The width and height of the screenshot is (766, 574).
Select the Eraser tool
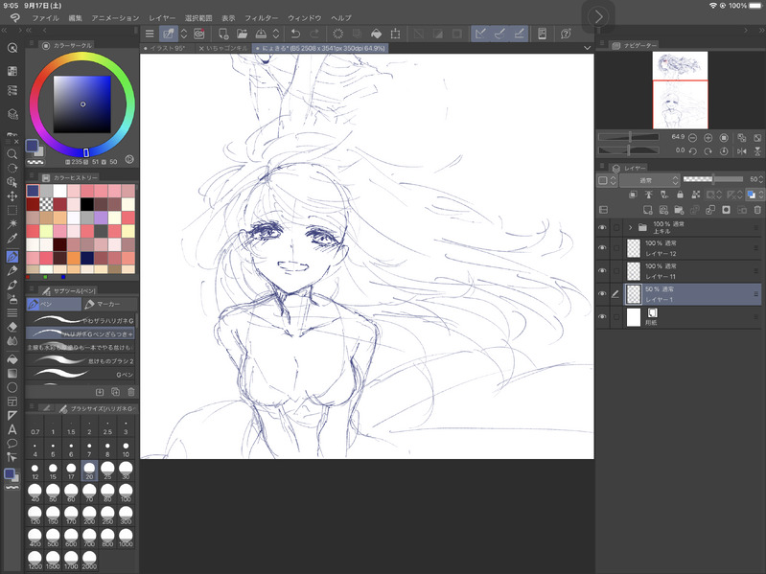click(12, 327)
